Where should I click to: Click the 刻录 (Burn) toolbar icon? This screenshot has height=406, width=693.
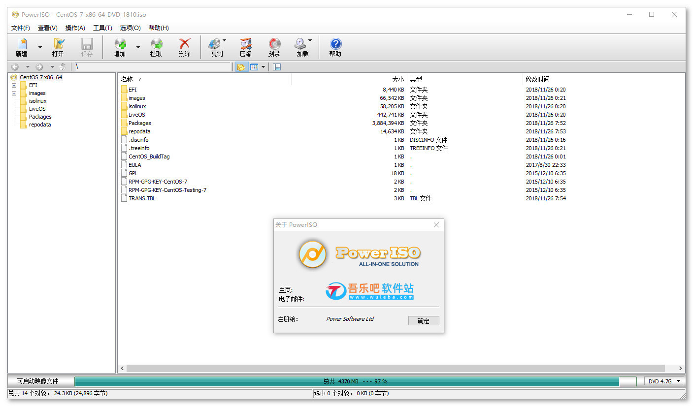[274, 44]
